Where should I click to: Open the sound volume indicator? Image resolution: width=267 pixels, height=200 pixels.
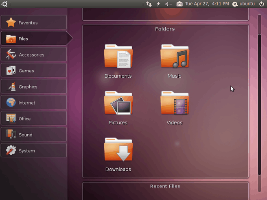pyautogui.click(x=169, y=4)
